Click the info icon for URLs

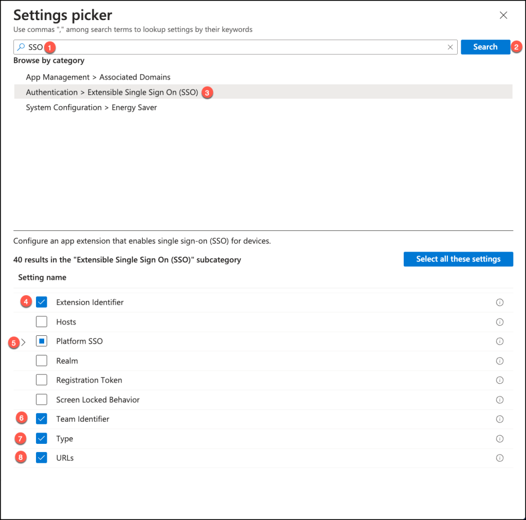[499, 458]
